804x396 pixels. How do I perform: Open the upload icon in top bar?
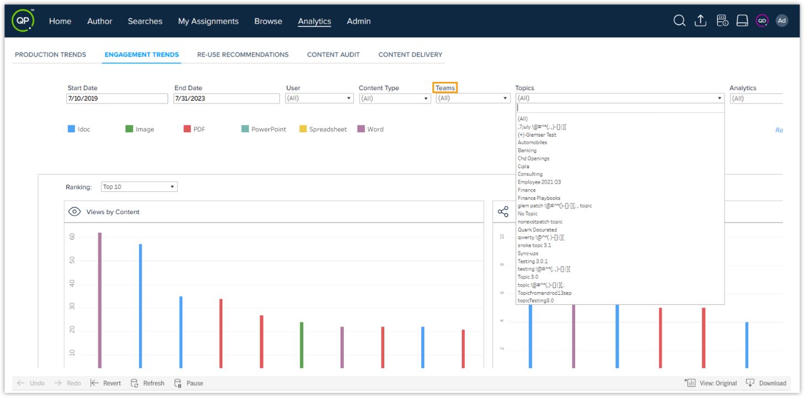pos(701,20)
